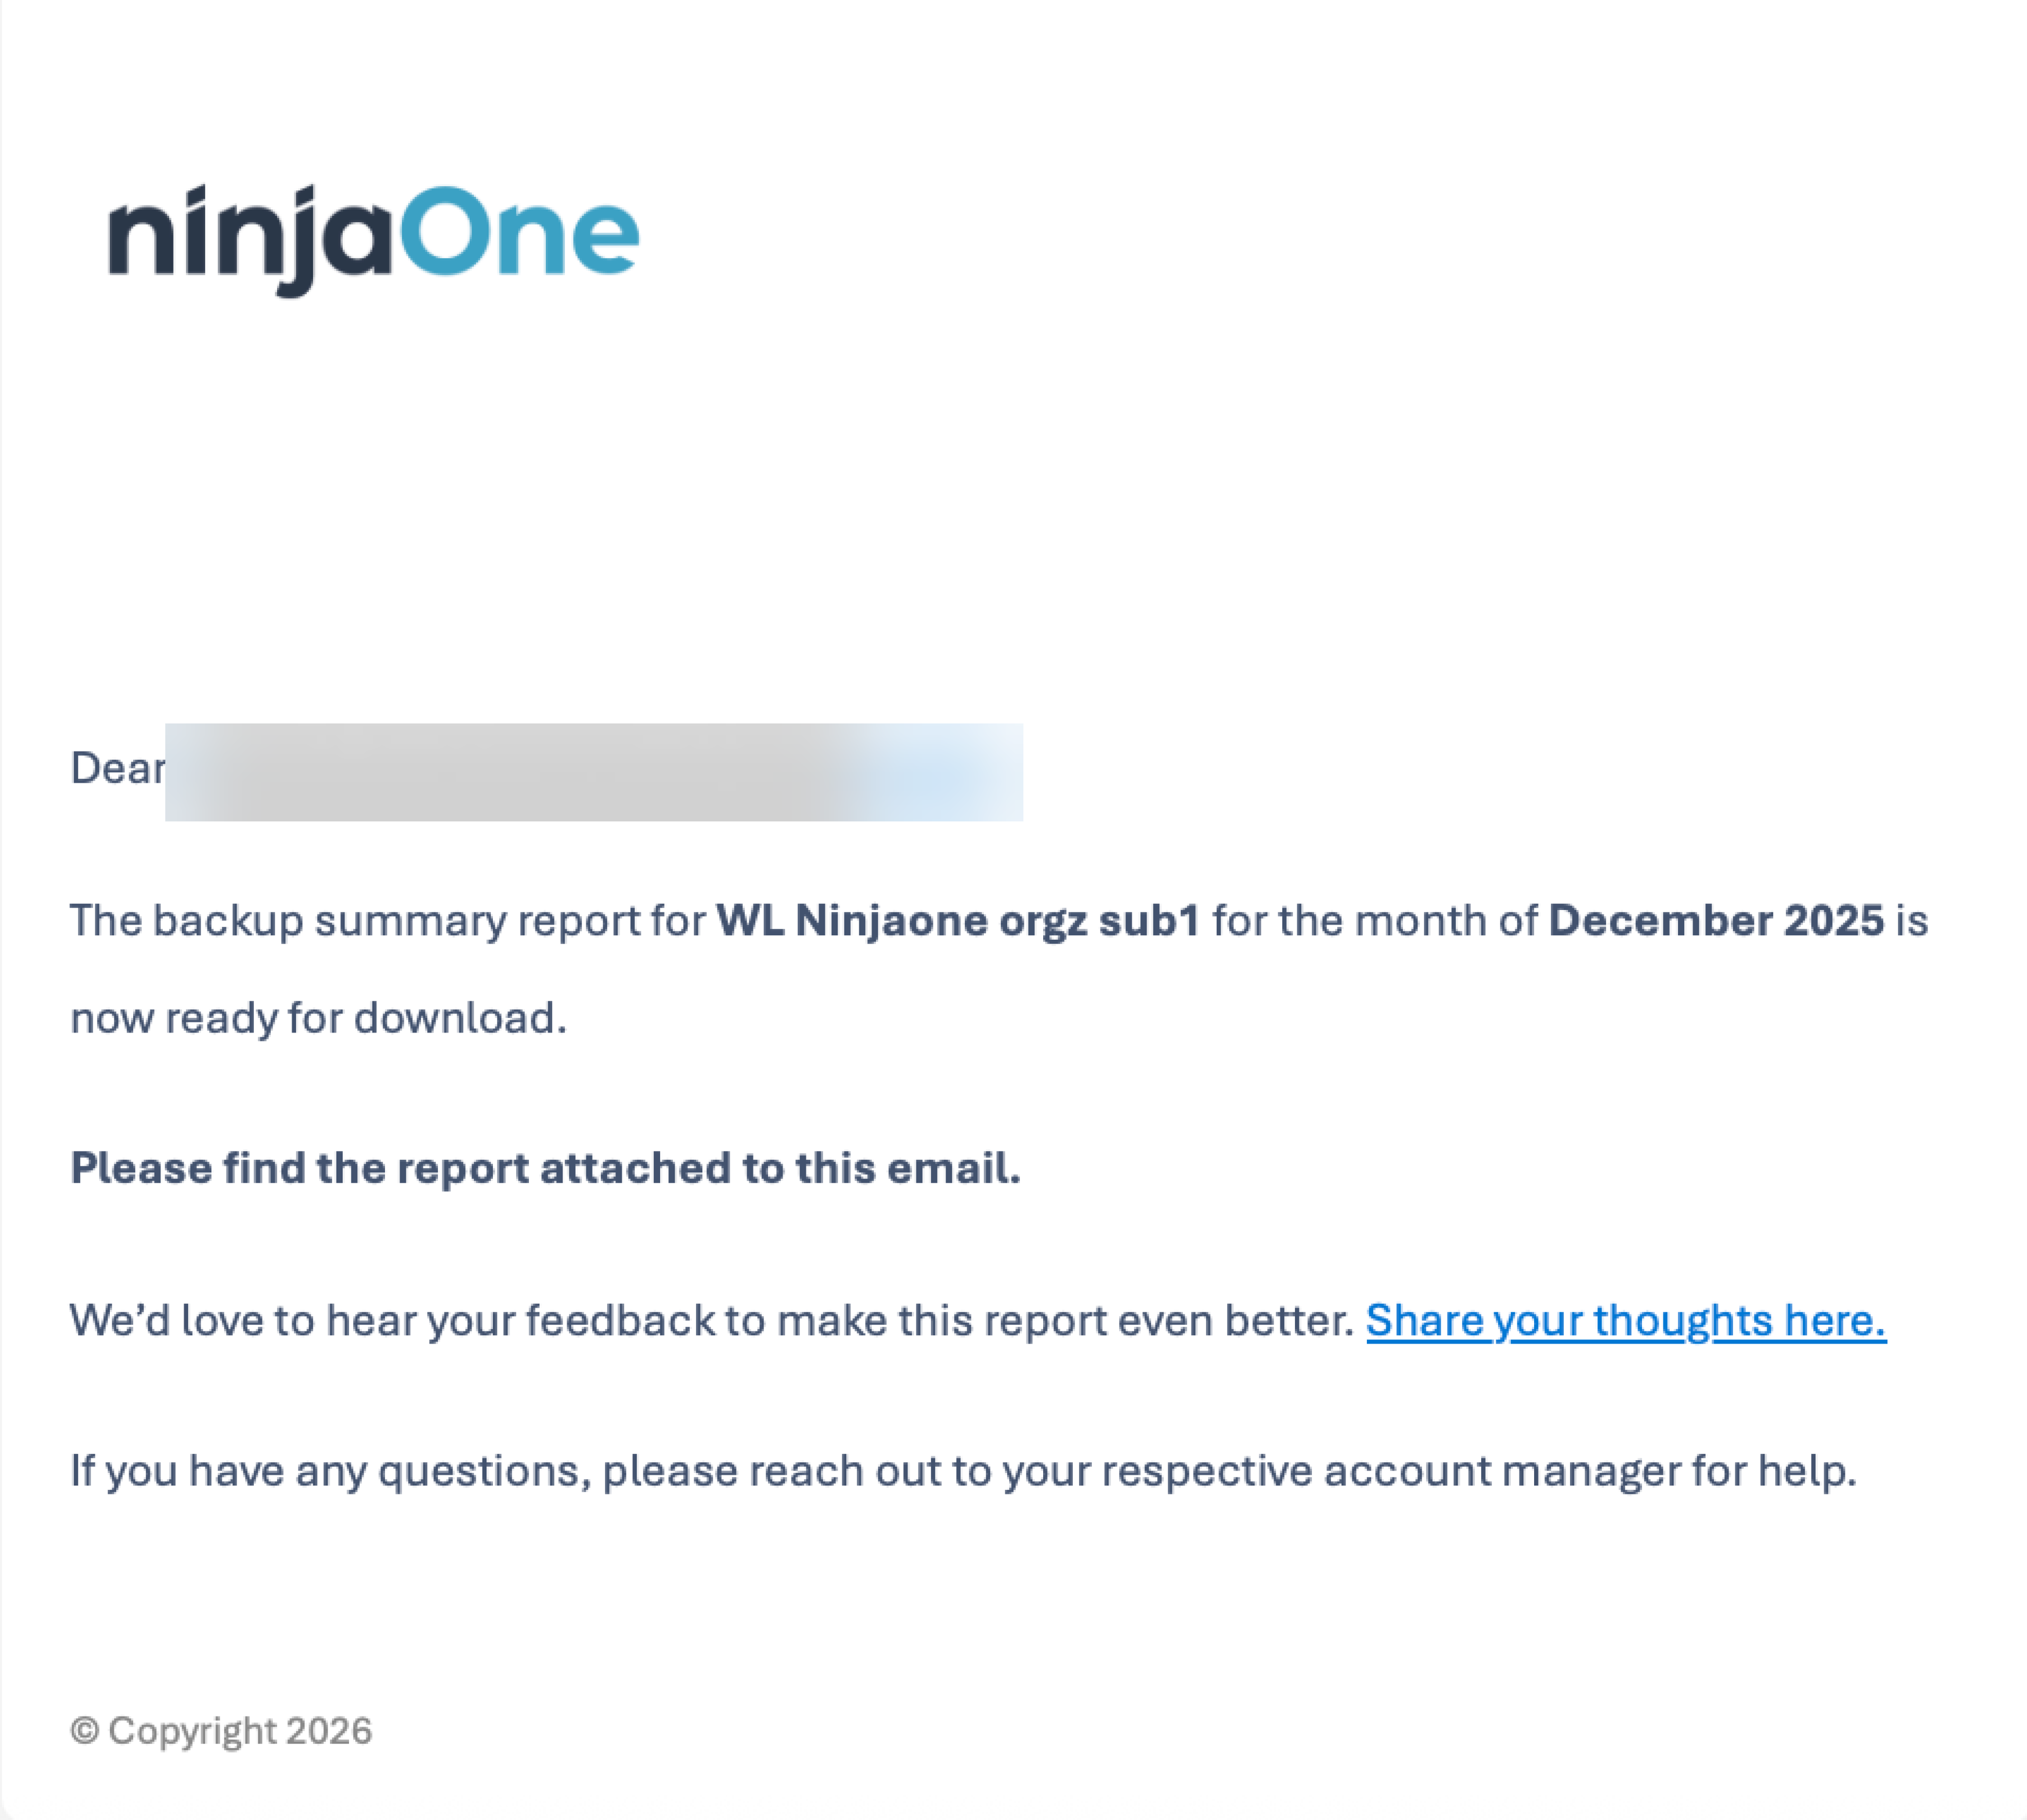Screen dimensions: 2027x1820
Task: Click the copyright © symbol in the footer
Action: coord(85,1731)
